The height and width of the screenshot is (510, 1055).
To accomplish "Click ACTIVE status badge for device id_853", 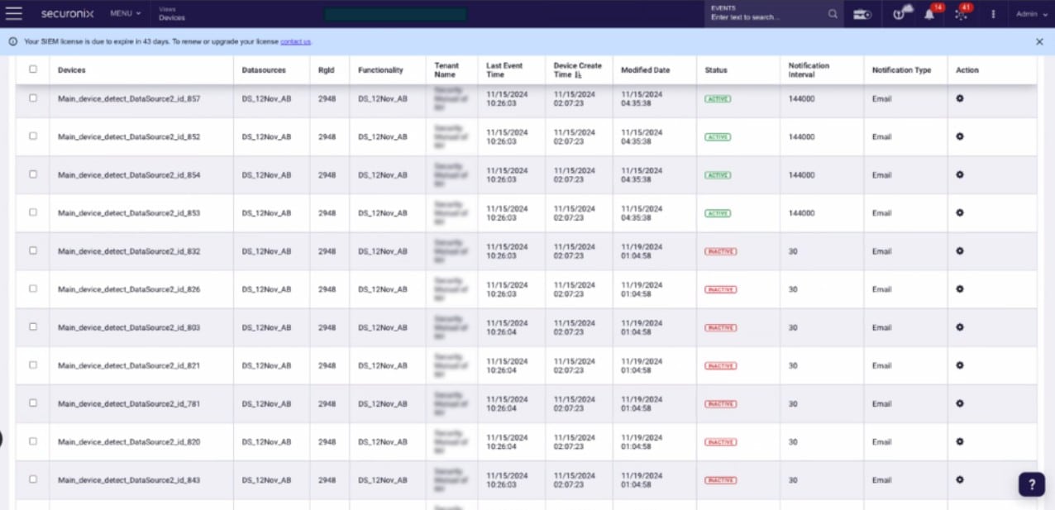I will pos(718,213).
